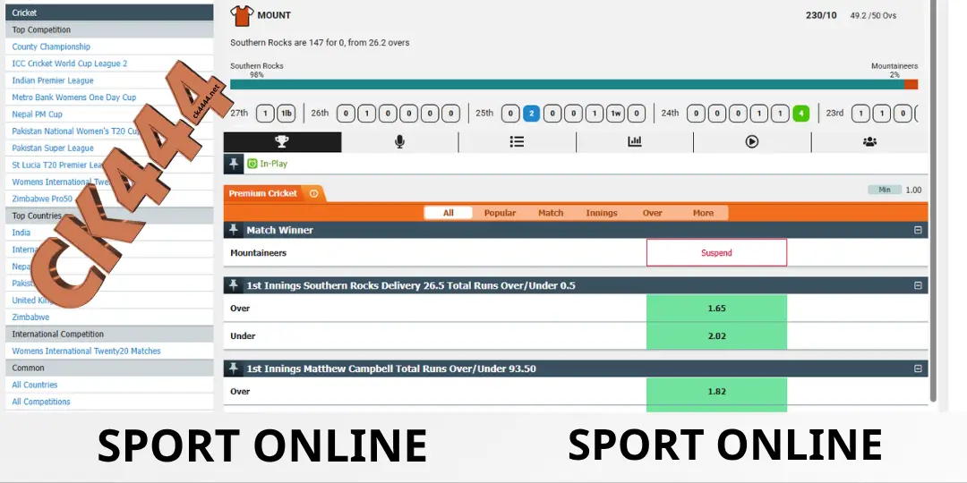Image resolution: width=967 pixels, height=483 pixels.
Task: Open Pakistan Super League
Action: point(53,148)
